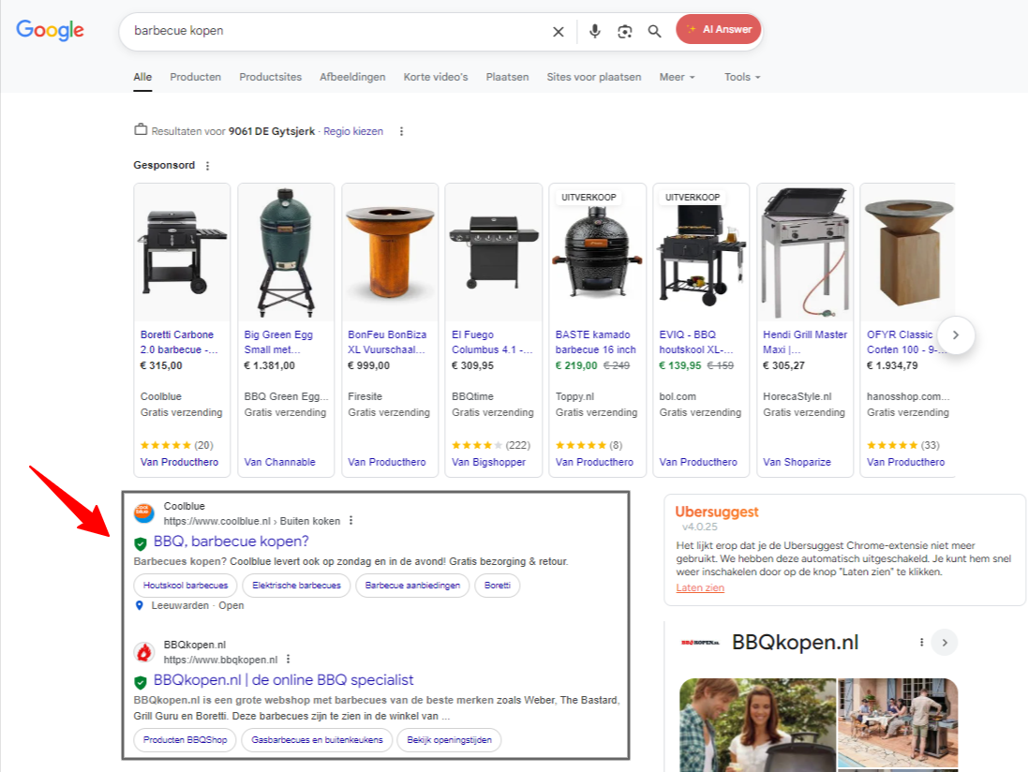
Task: Expand the Meer dropdown
Action: click(x=678, y=77)
